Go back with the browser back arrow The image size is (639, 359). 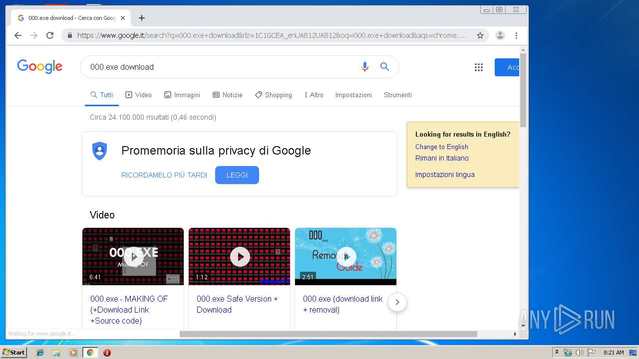coord(18,35)
